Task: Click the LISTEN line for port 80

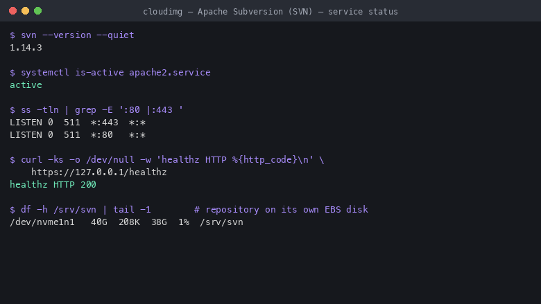Action: point(78,135)
